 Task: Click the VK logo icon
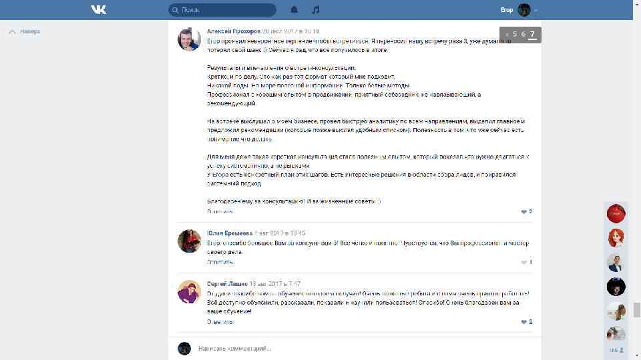(99, 10)
